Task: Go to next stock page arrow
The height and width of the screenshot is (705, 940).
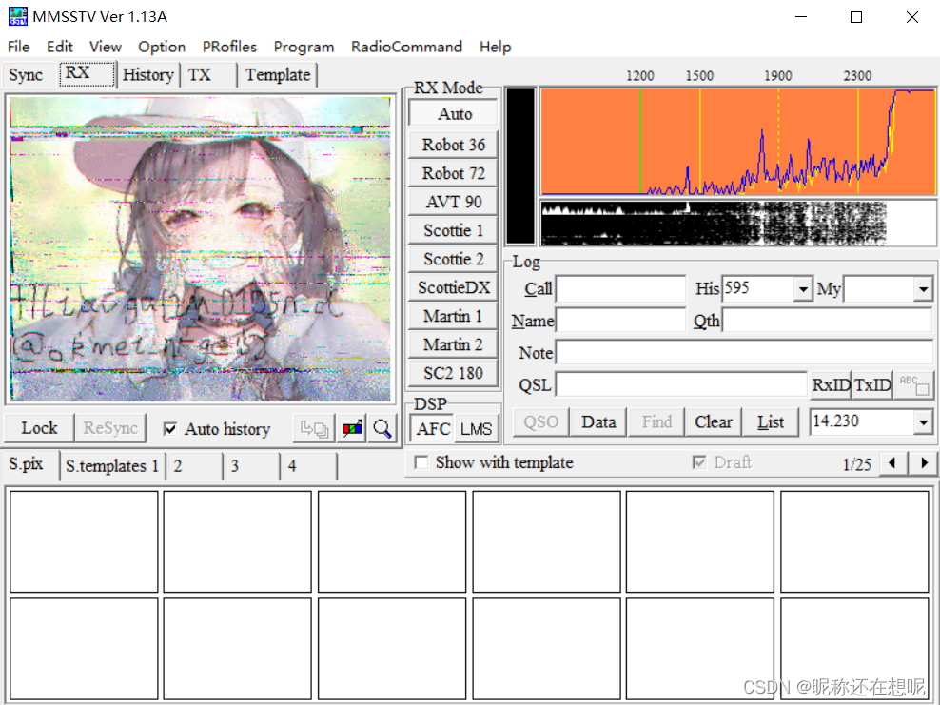Action: (924, 462)
